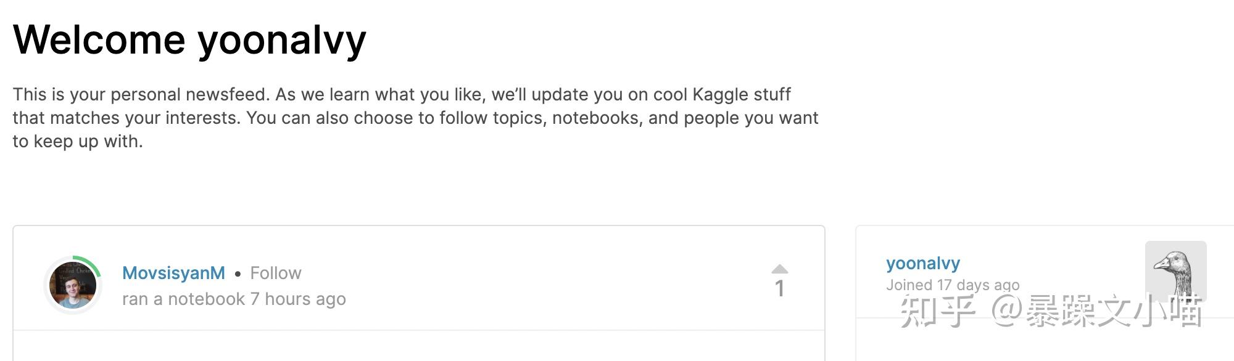Click the "7 hours ago" timestamp
Viewport: 1234px width, 361px height.
tap(298, 299)
